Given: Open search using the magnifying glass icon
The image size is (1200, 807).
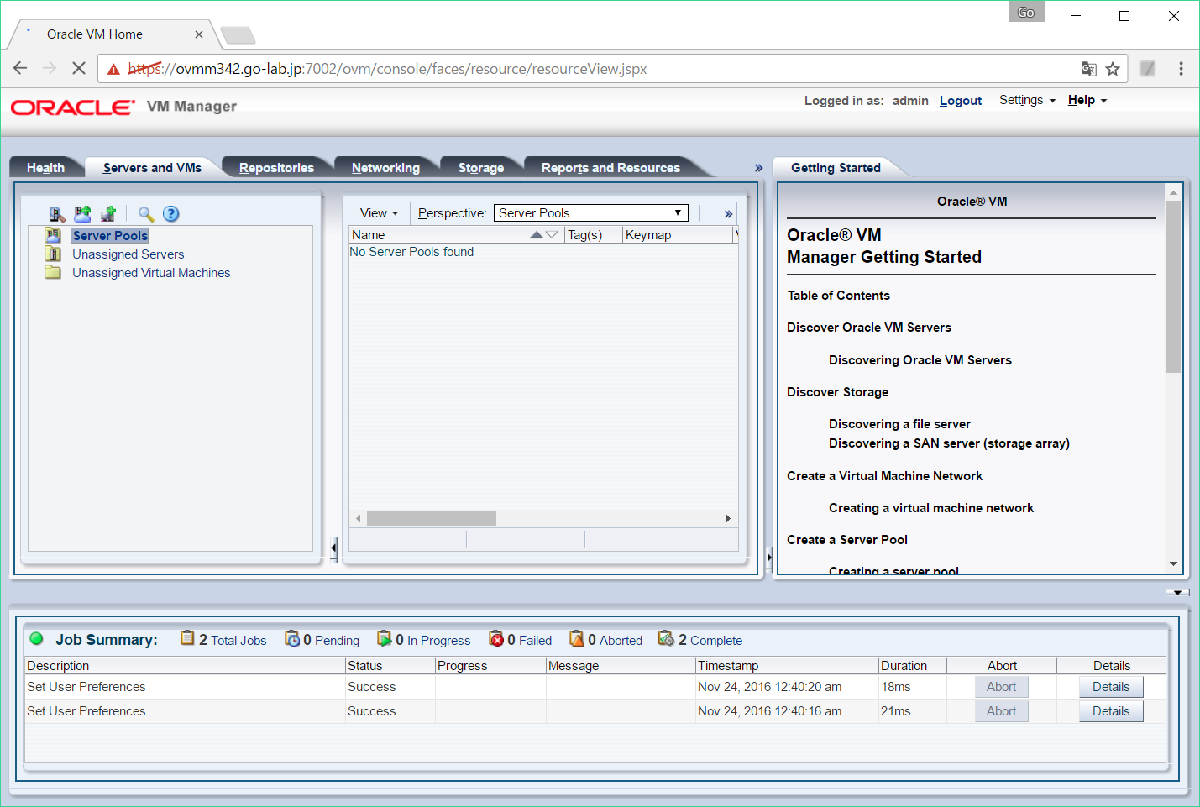Looking at the screenshot, I should click(x=144, y=214).
